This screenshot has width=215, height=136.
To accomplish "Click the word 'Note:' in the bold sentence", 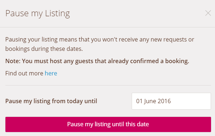I will [13, 61].
